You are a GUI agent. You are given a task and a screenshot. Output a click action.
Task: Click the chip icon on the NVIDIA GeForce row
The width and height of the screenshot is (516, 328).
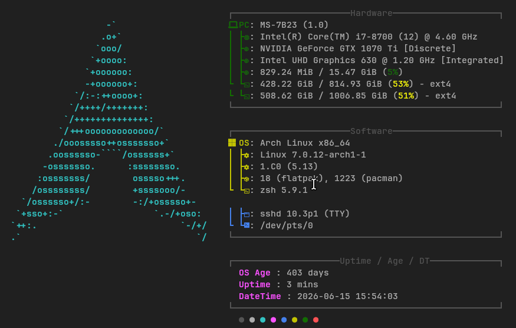point(247,49)
